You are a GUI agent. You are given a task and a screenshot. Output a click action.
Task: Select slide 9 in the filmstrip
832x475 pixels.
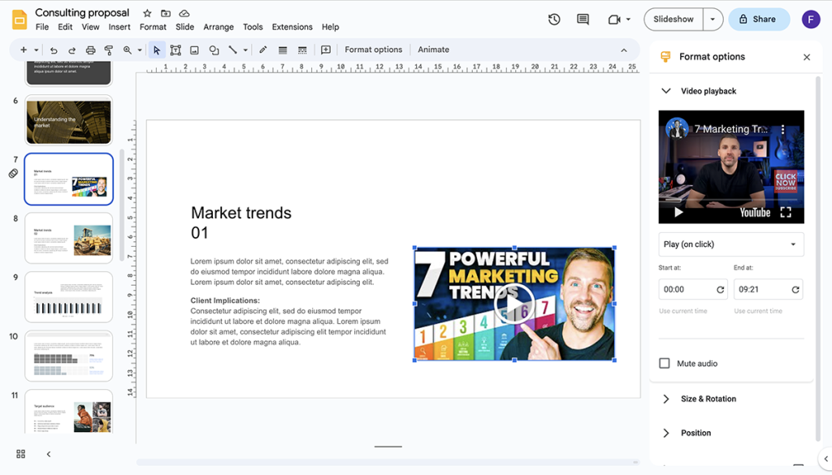point(68,297)
